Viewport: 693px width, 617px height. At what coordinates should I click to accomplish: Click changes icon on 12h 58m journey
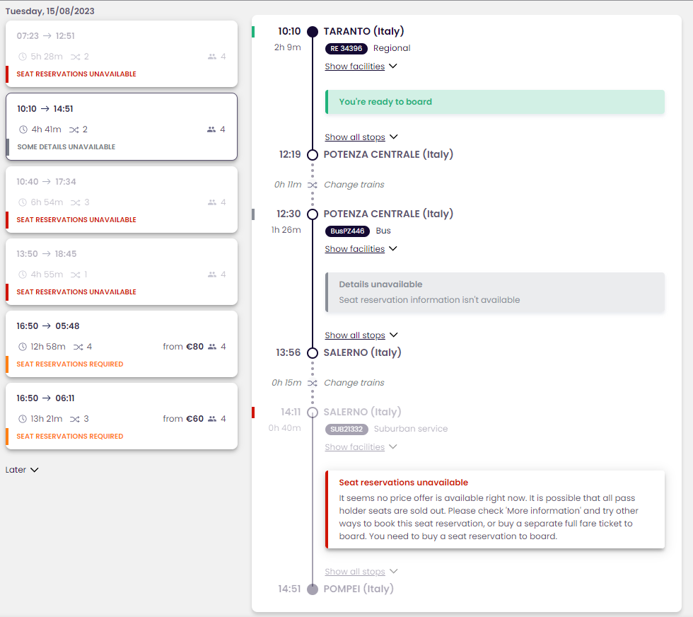(78, 347)
